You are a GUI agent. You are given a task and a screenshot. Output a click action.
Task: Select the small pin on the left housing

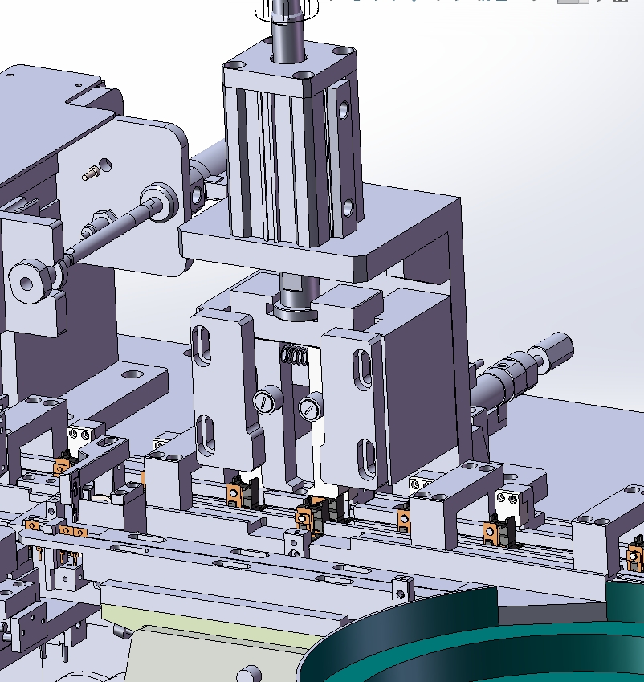pos(90,174)
